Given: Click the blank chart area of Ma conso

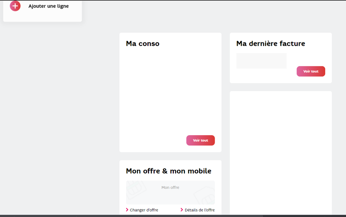Looking at the screenshot, I should pos(170,93).
